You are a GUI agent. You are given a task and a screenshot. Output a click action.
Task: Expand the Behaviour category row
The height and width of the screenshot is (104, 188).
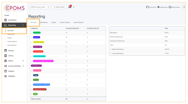pyautogui.click(x=31, y=38)
